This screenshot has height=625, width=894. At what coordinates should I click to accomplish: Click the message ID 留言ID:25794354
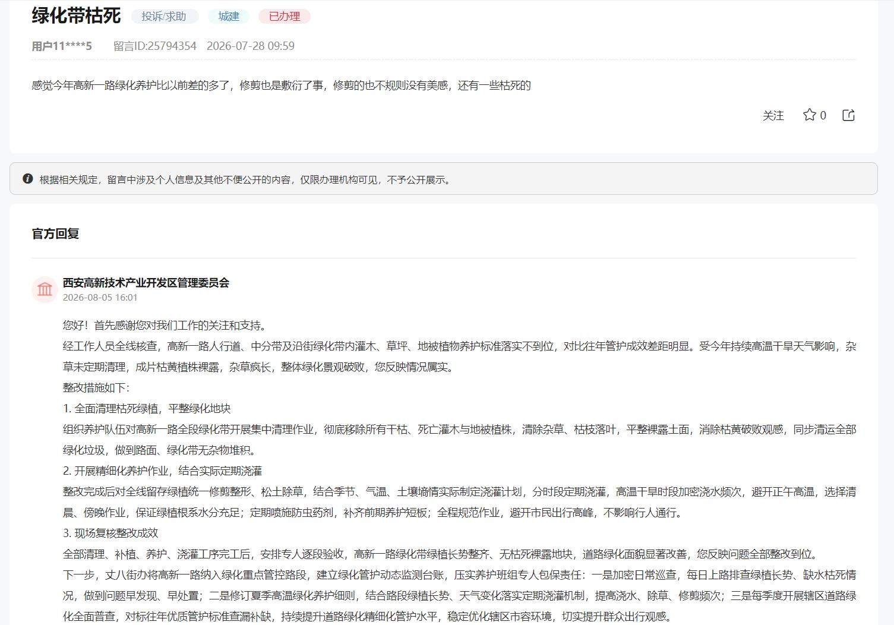(155, 46)
